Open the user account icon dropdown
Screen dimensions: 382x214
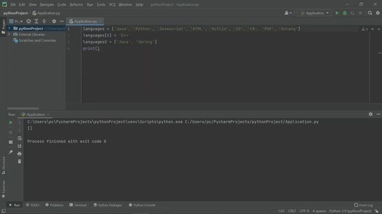[x=288, y=13]
